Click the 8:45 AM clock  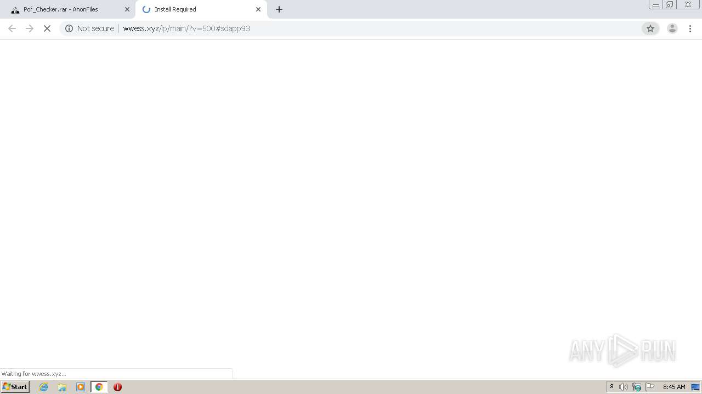(674, 387)
